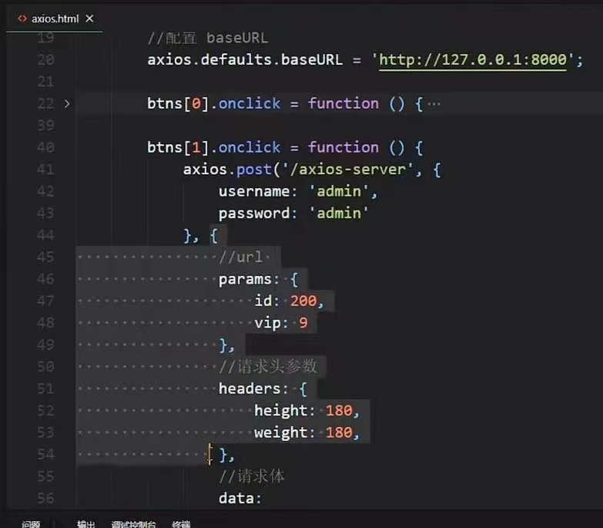Open the 问题 panel tab
The image size is (603, 528).
31,524
